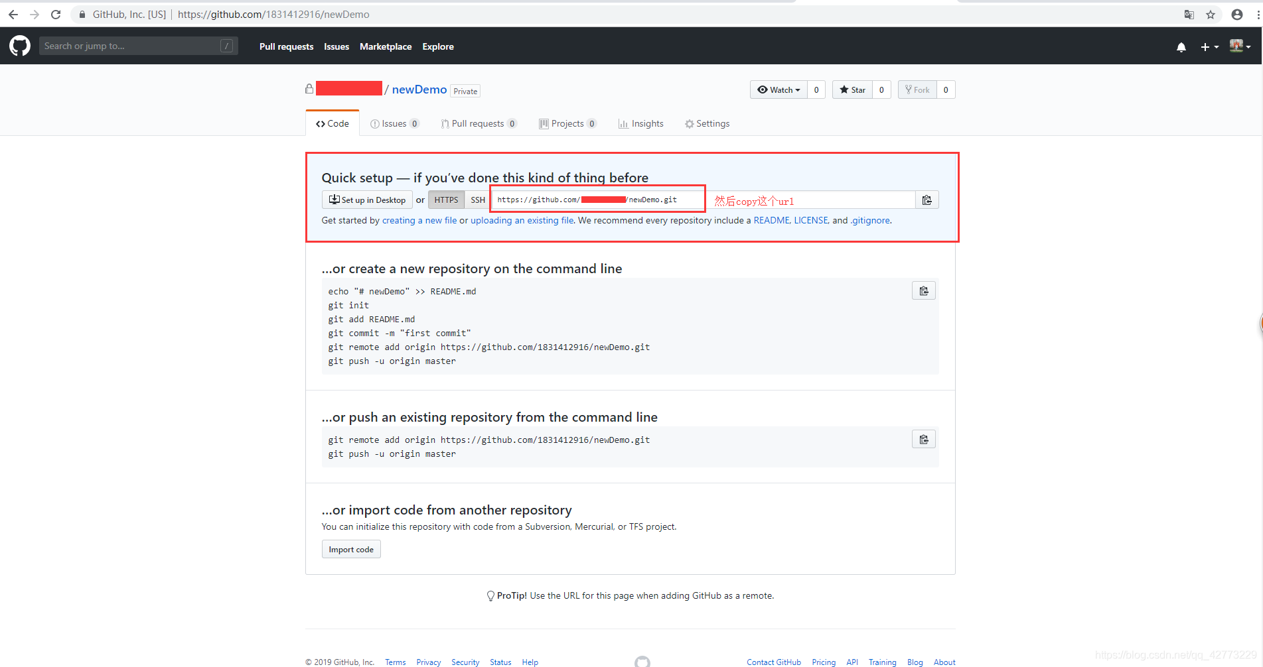Reload the page with the refresh icon
The image size is (1263, 667).
click(56, 14)
